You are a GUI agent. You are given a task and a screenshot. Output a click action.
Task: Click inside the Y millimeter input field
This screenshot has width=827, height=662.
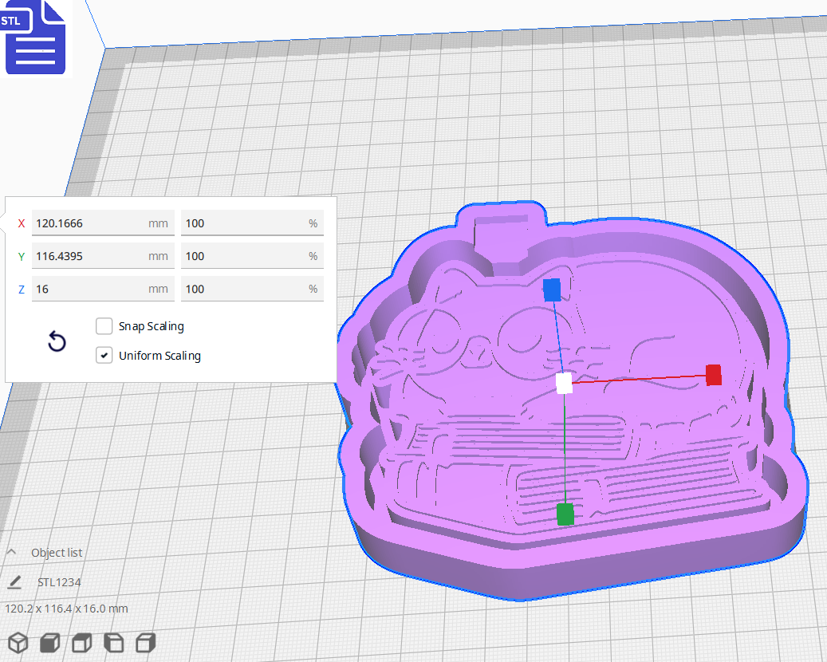tap(103, 256)
